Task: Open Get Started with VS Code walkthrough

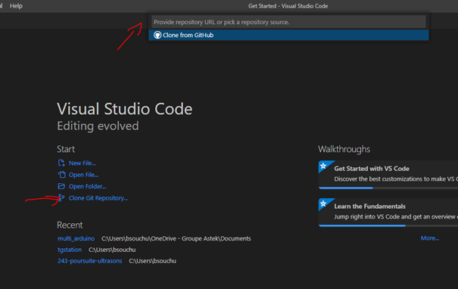Action: tap(388, 175)
